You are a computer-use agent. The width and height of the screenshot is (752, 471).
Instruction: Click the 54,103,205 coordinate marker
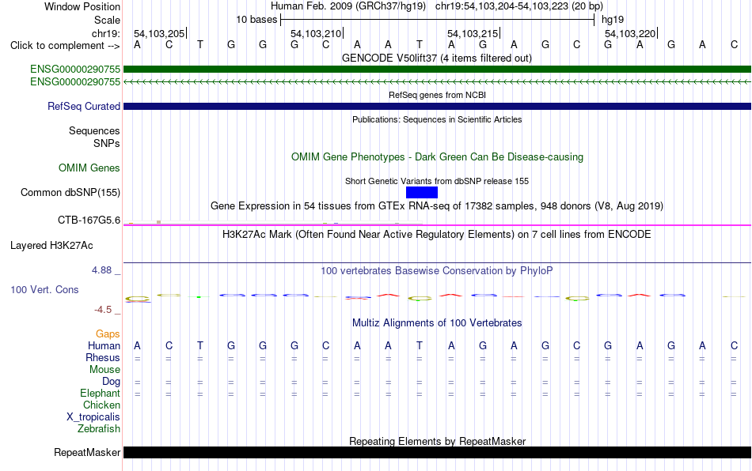(160, 33)
